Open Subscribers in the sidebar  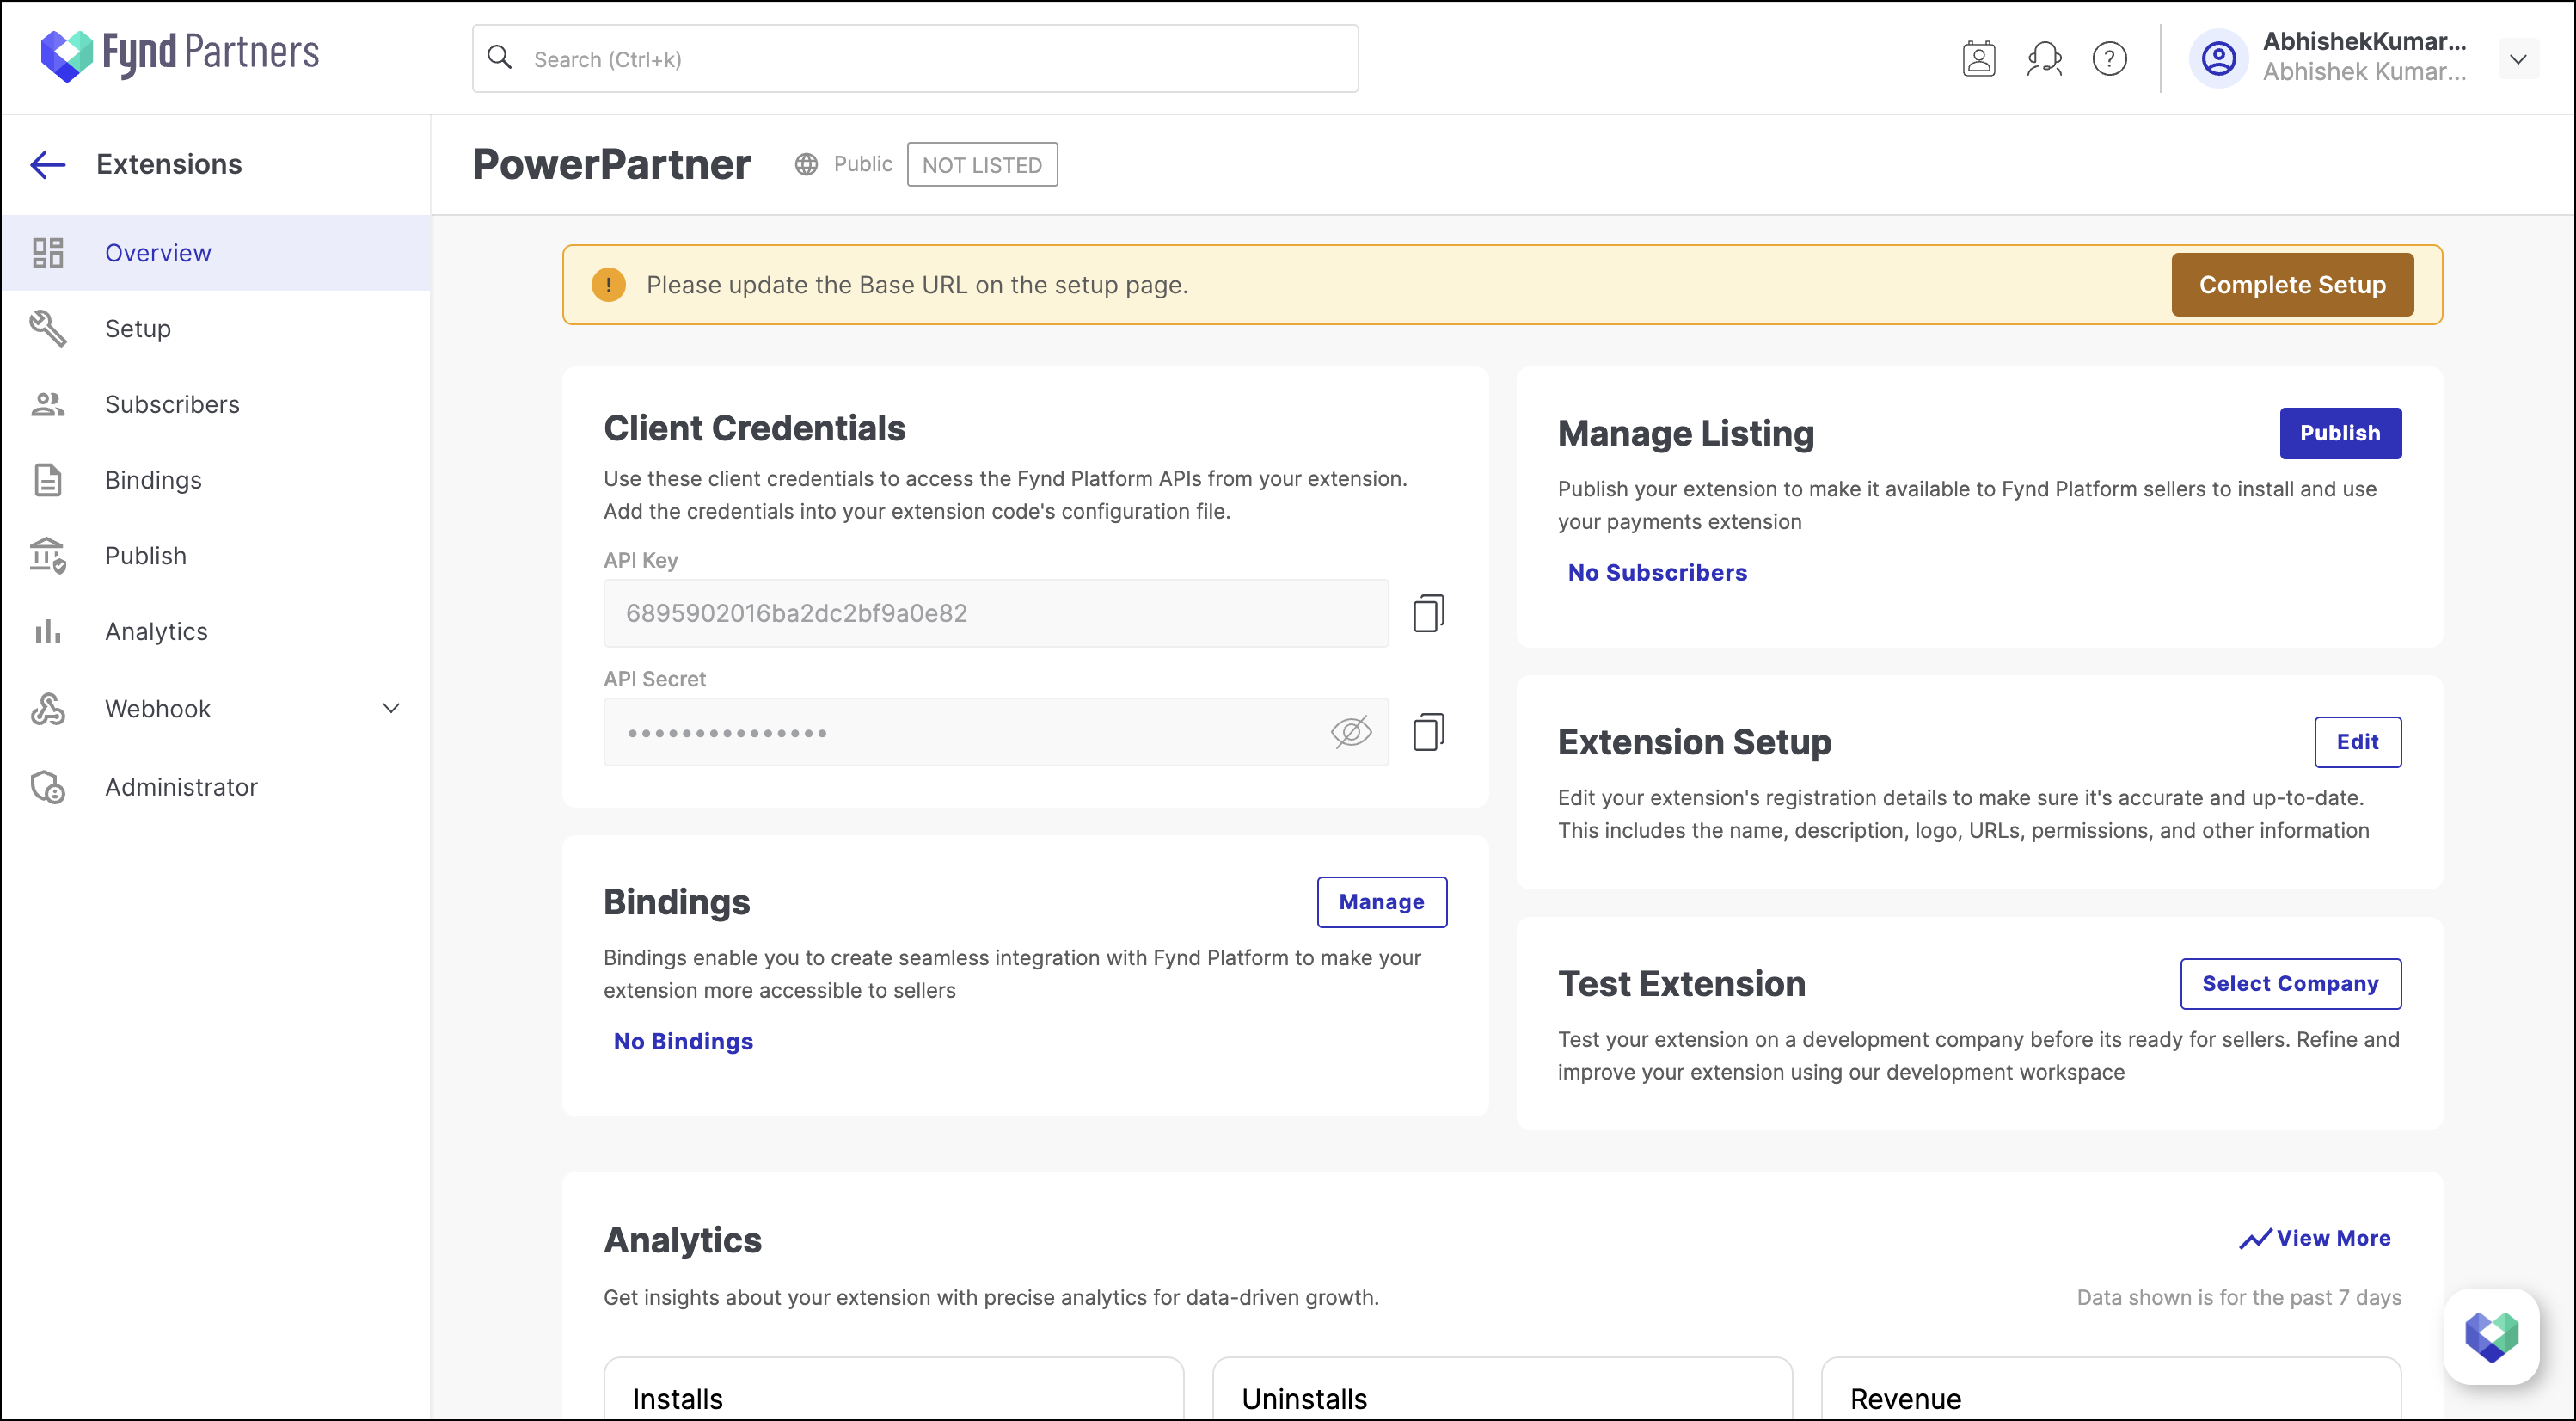[172, 404]
